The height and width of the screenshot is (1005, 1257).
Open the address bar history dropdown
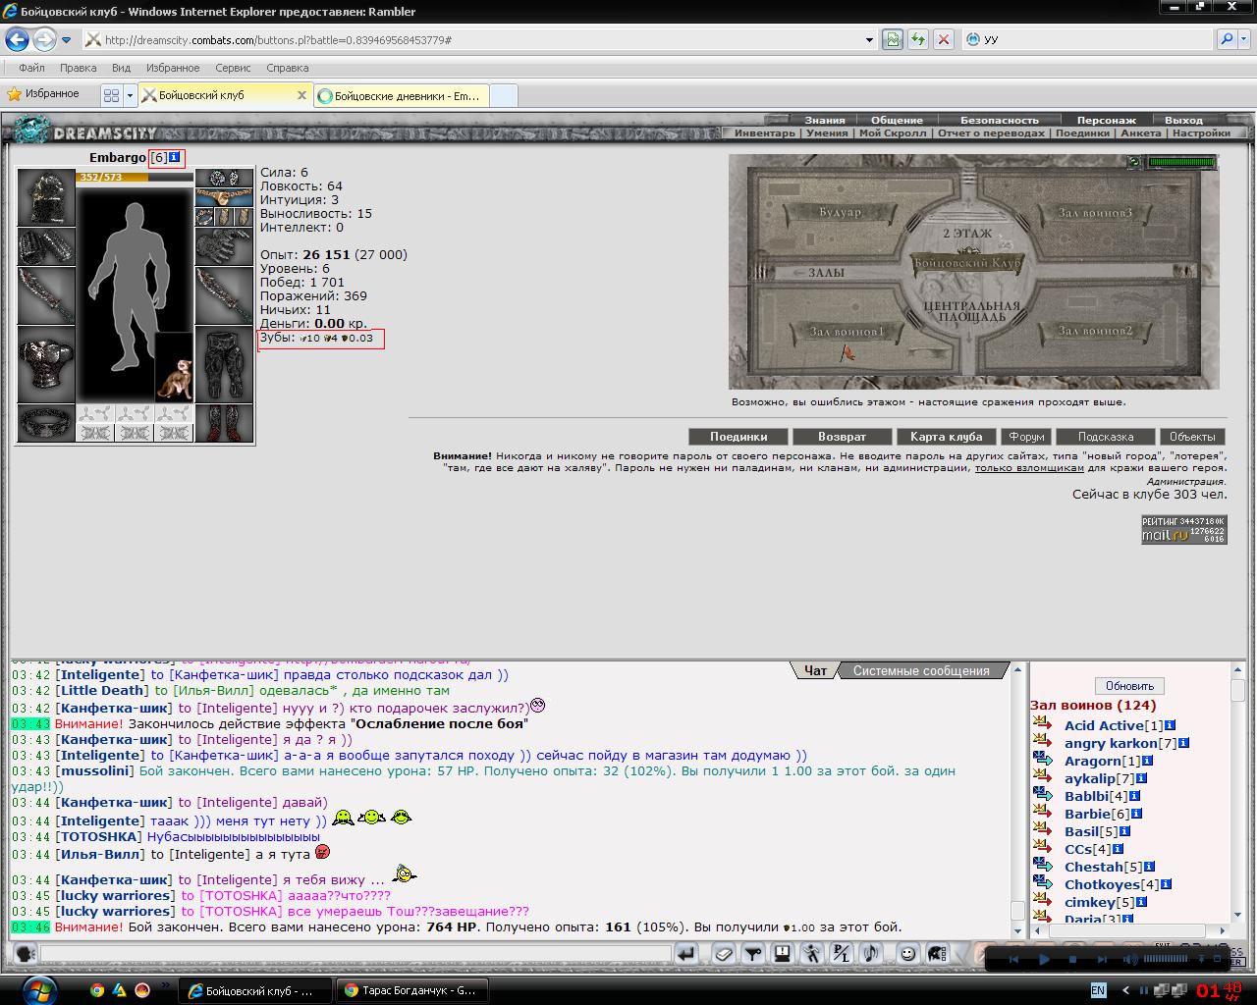click(869, 40)
